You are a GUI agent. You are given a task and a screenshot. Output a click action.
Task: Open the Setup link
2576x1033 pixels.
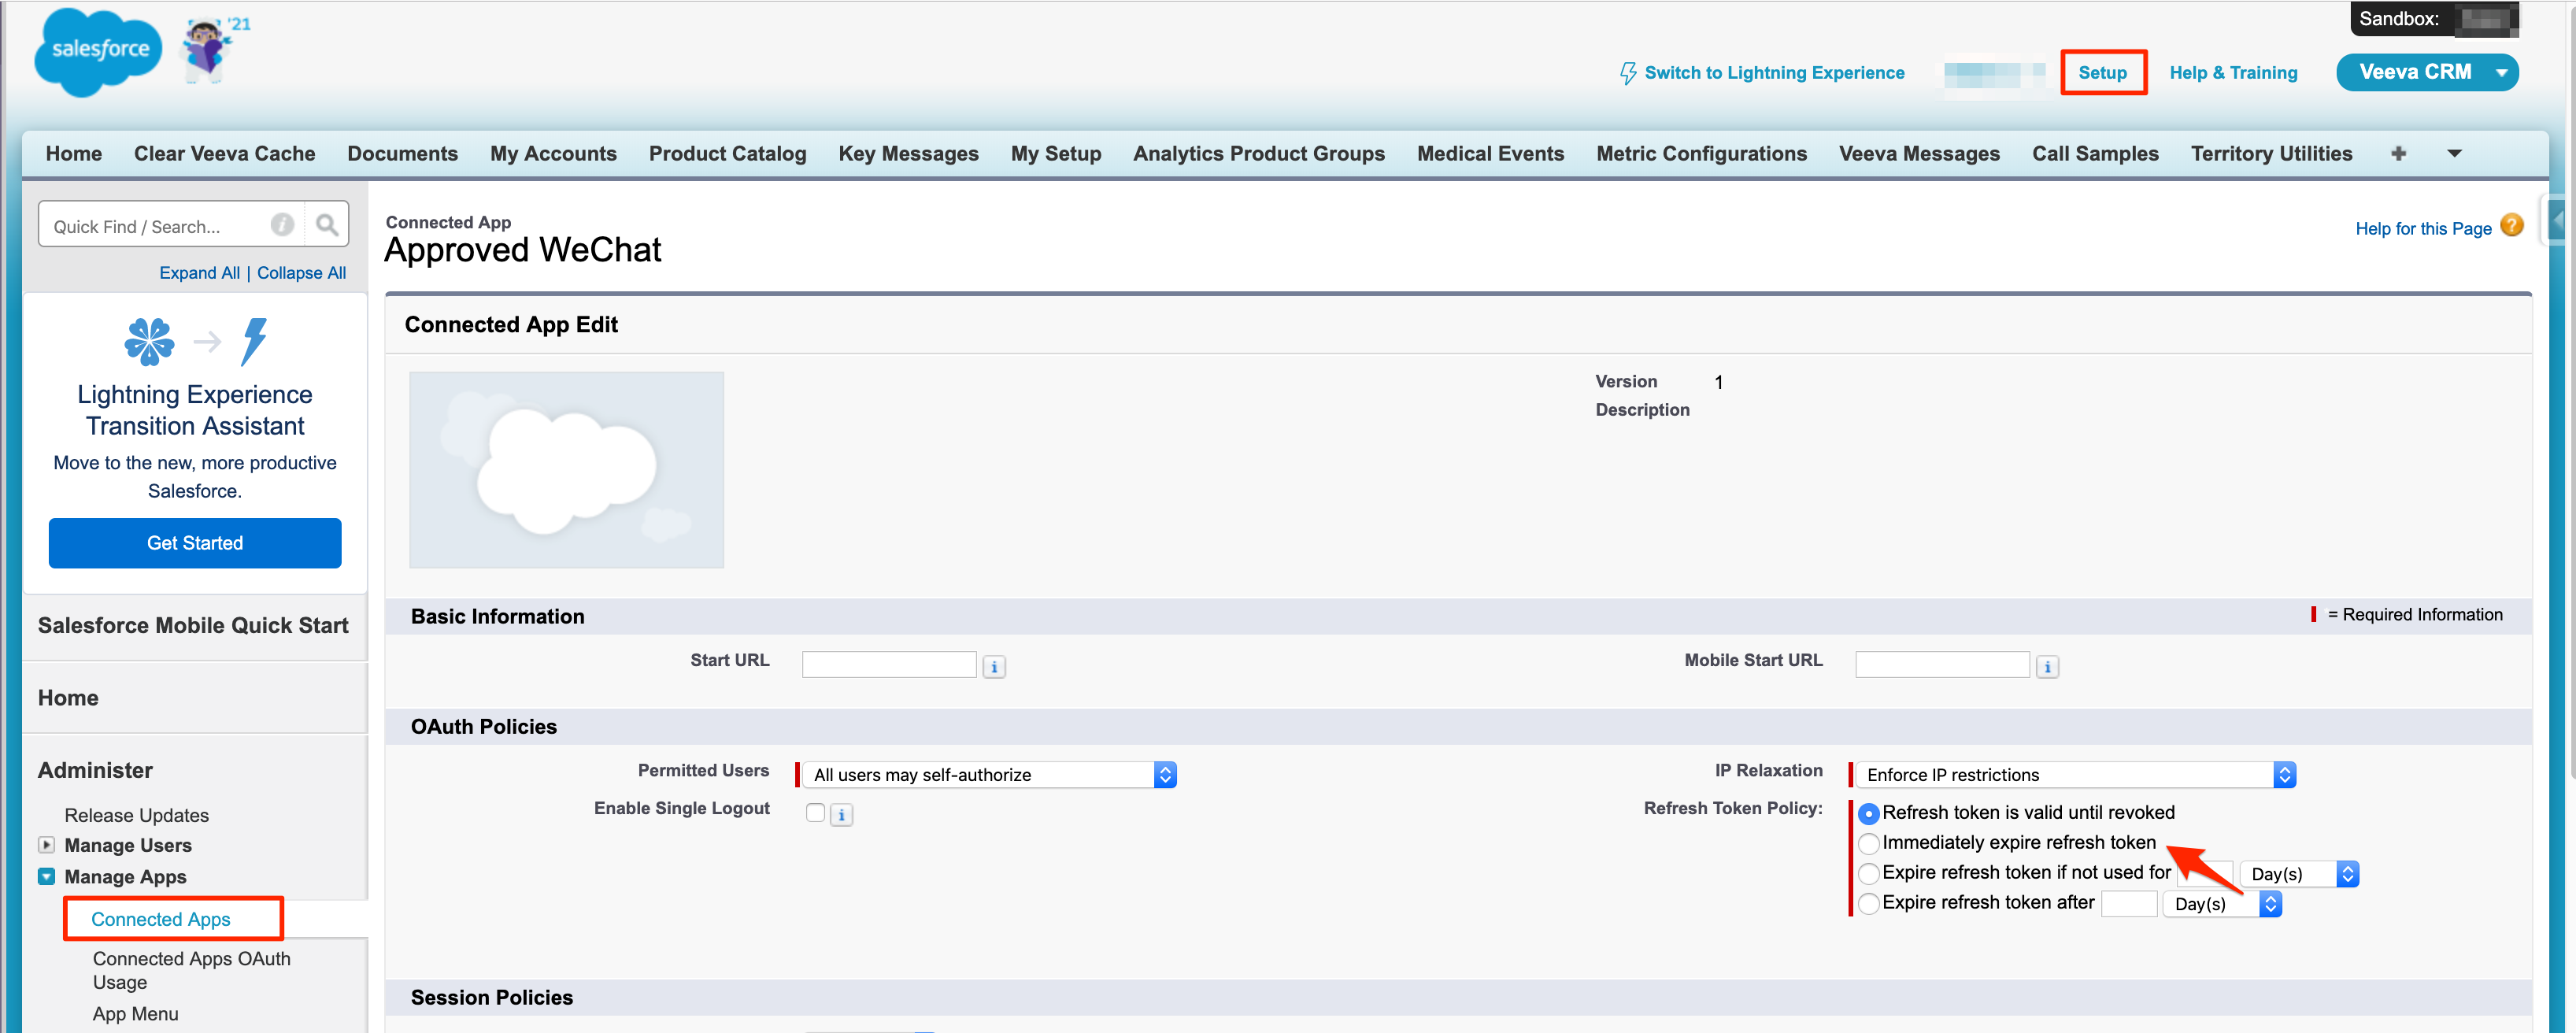(2102, 72)
